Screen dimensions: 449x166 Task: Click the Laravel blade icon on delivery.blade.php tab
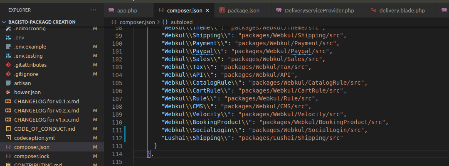pyautogui.click(x=373, y=10)
